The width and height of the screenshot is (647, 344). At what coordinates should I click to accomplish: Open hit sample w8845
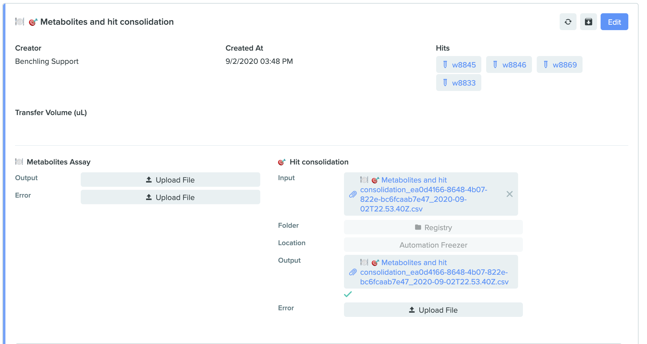pyautogui.click(x=458, y=64)
